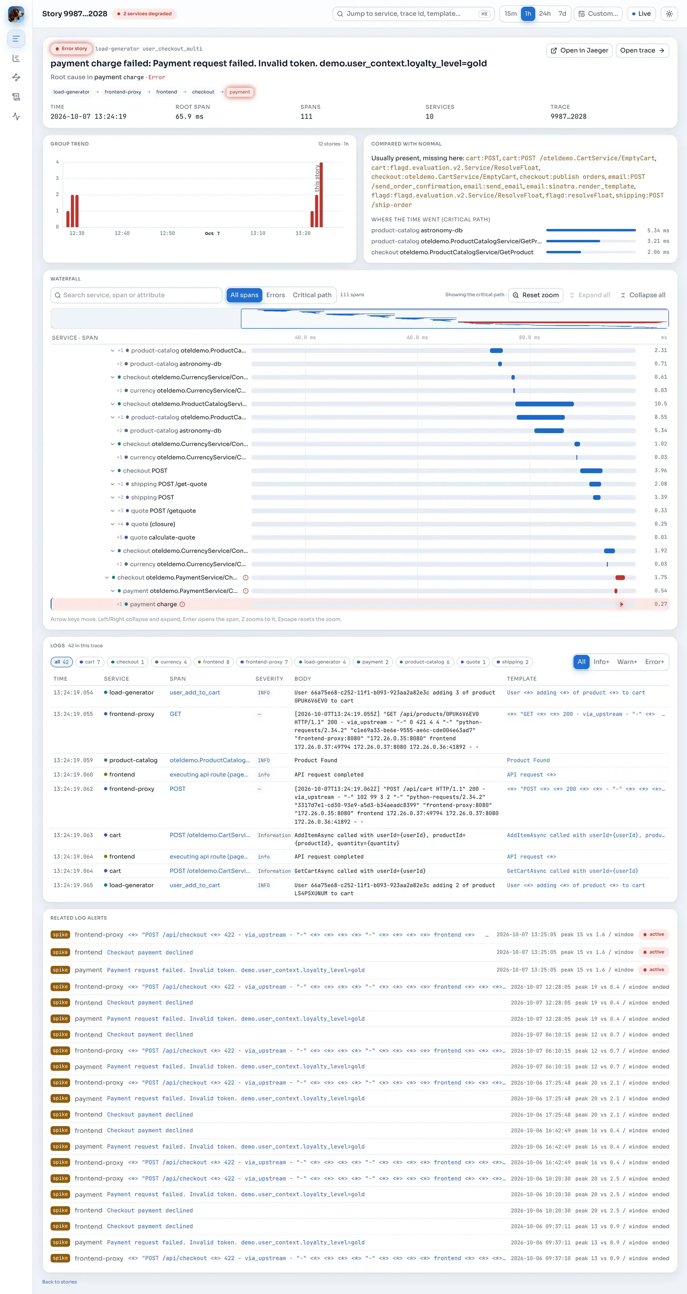The image size is (687, 1294).
Task: Click the ⌘K shortcut badge
Action: coord(484,14)
